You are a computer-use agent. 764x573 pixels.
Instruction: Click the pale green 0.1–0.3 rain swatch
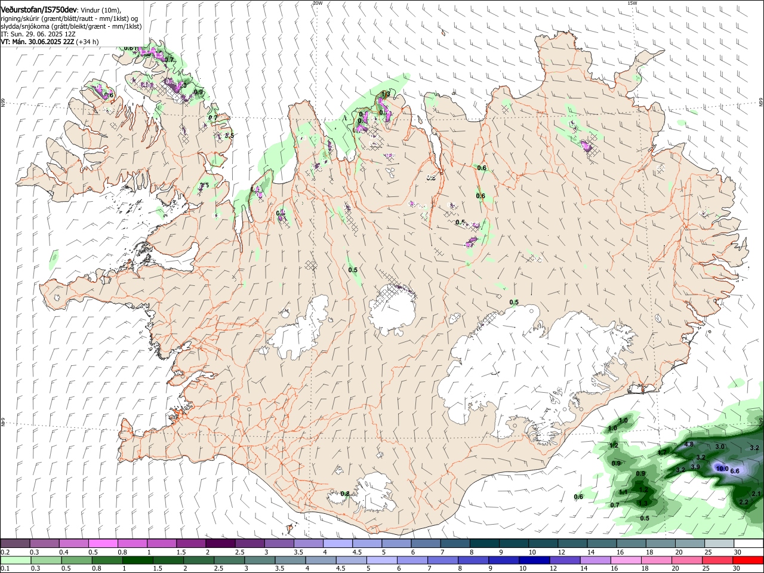16,560
